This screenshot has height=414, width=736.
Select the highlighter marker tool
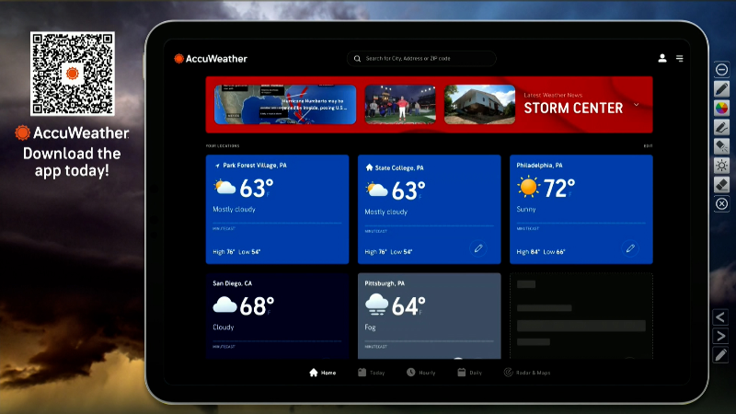pos(721,146)
